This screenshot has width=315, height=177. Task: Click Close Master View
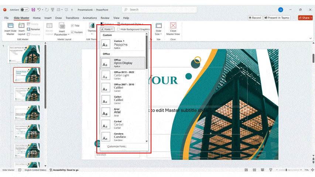[x=173, y=29]
